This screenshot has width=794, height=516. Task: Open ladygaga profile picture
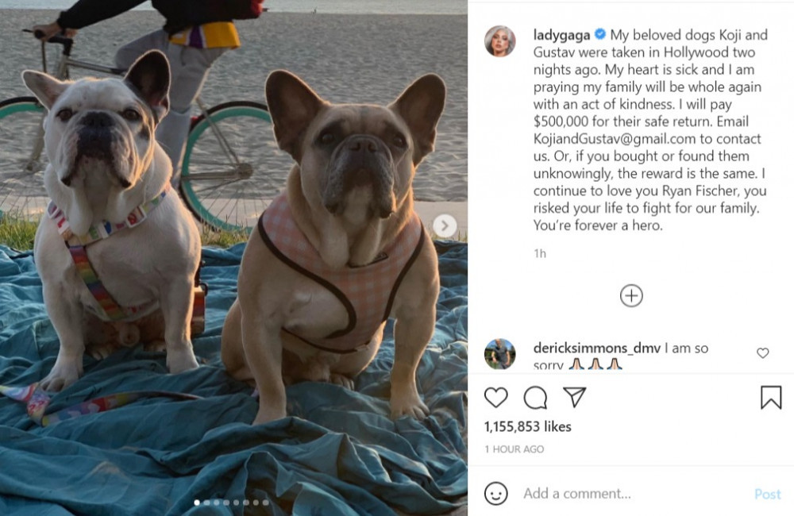[499, 40]
